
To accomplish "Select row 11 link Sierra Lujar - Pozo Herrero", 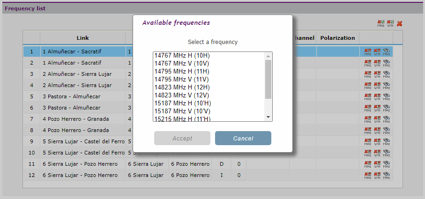I will [x=82, y=164].
